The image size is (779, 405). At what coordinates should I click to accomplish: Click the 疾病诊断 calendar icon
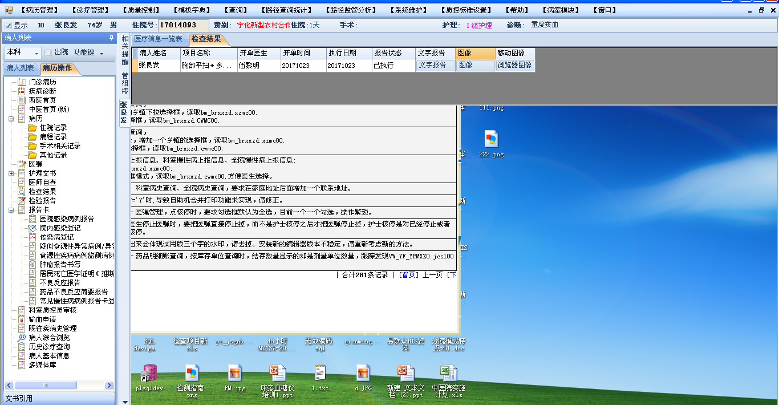click(x=22, y=91)
